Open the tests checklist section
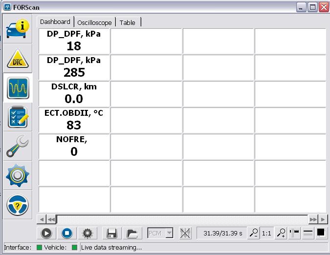 coord(18,117)
